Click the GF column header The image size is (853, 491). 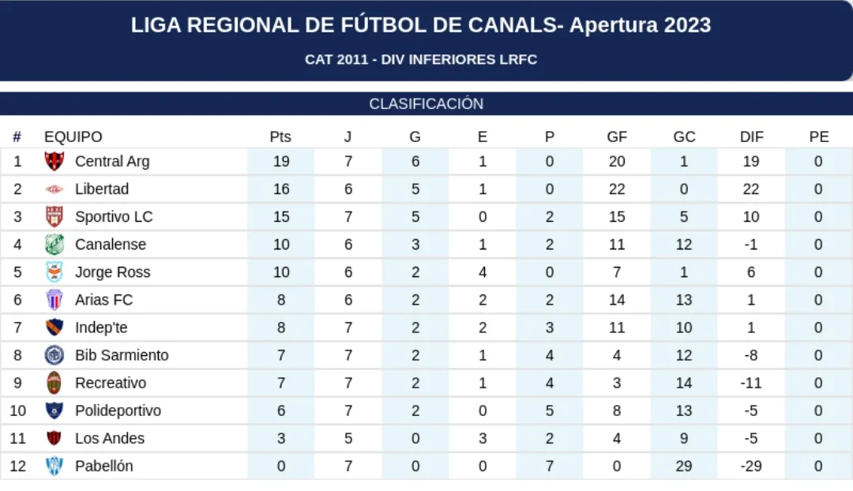(x=617, y=137)
